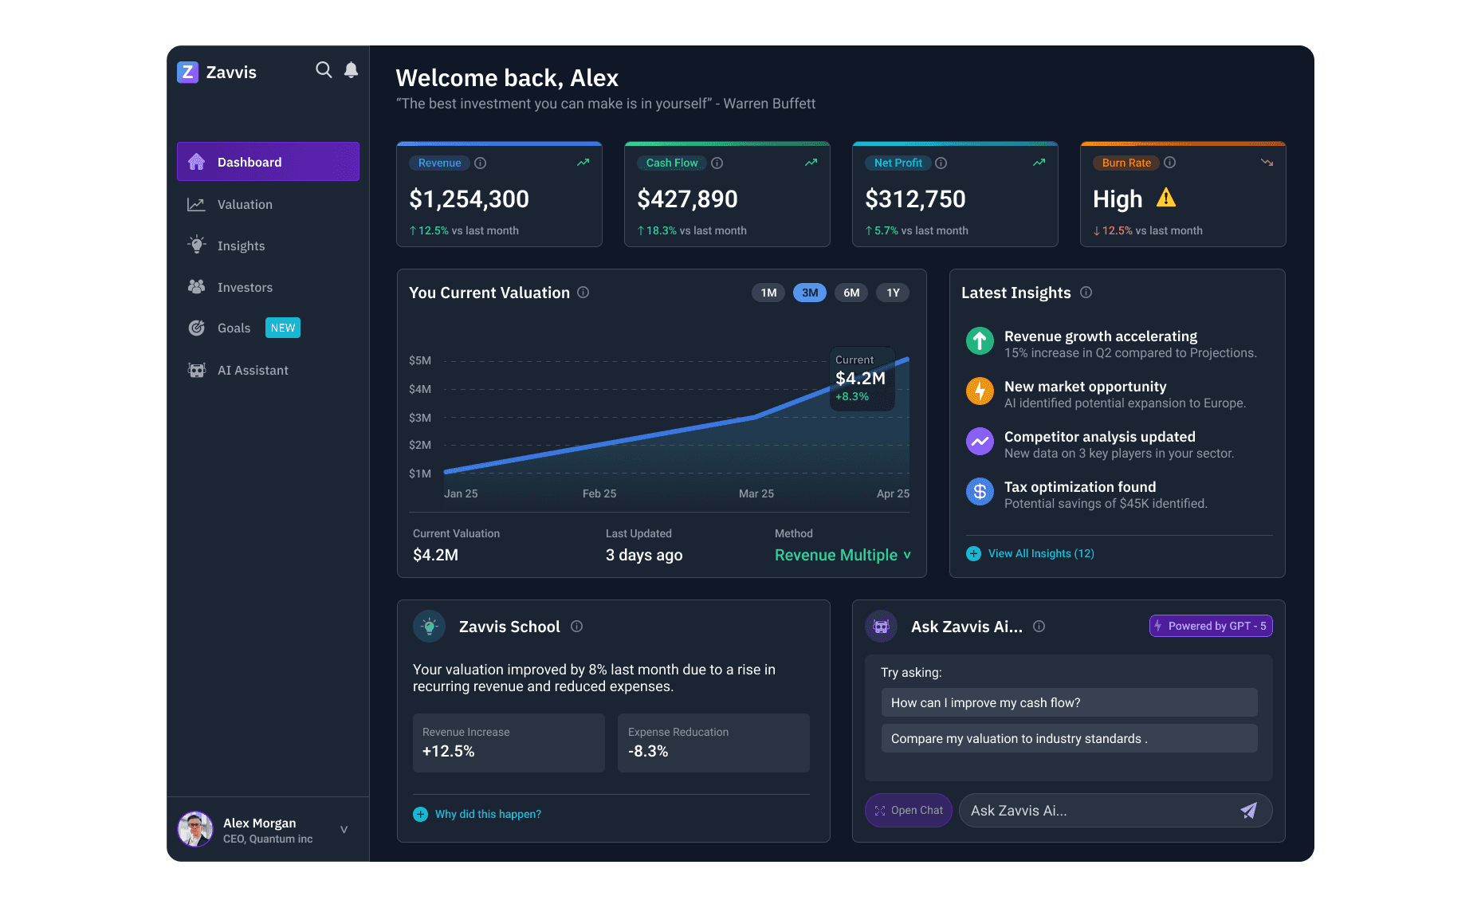This screenshot has width=1481, height=908.
Task: Click the Revenue growth accelerating insight title
Action: coord(1101,336)
